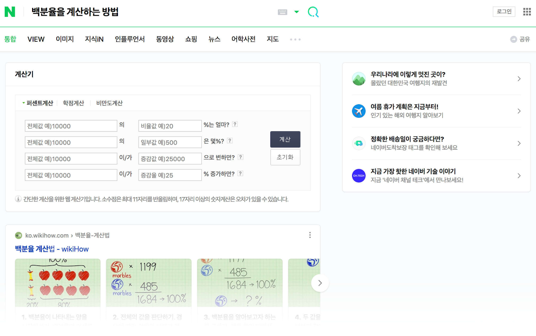This screenshot has width=536, height=336.
Task: Open 정확한 배송일이 궁금하다면? link
Action: coord(407,139)
